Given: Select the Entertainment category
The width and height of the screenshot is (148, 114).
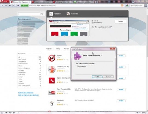Looking at the screenshot, I should click(23, 64).
